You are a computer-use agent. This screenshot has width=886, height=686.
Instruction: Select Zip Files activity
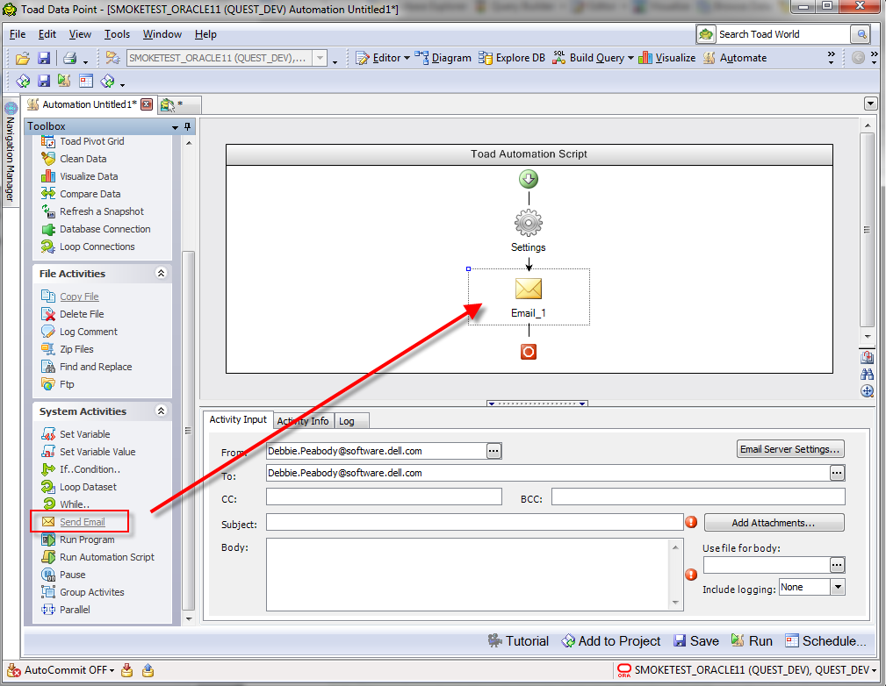click(68, 349)
